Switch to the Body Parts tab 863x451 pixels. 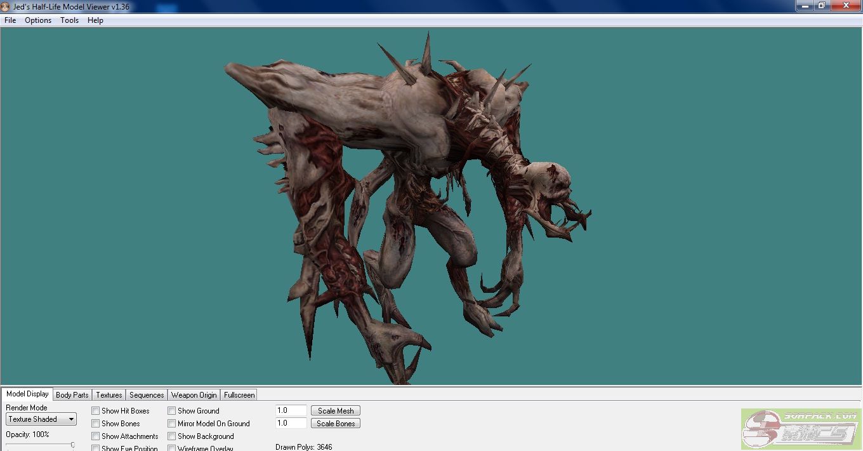coord(72,395)
